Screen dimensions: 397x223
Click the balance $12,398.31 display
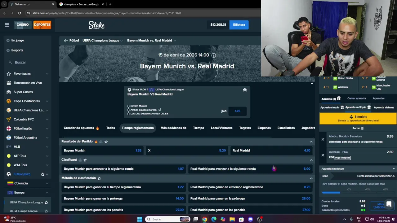point(218,25)
